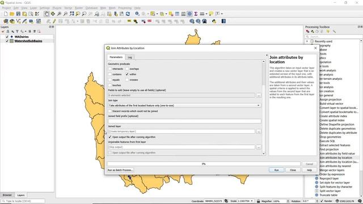The width and height of the screenshot is (363, 204).
Task: Select the Pan Map hand tool
Action: pos(47,14)
